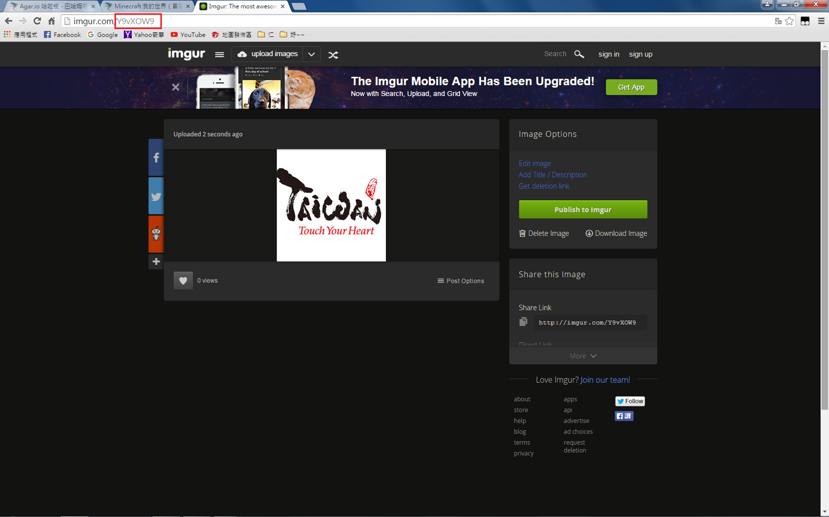
Task: Expand More share link options
Action: click(583, 356)
